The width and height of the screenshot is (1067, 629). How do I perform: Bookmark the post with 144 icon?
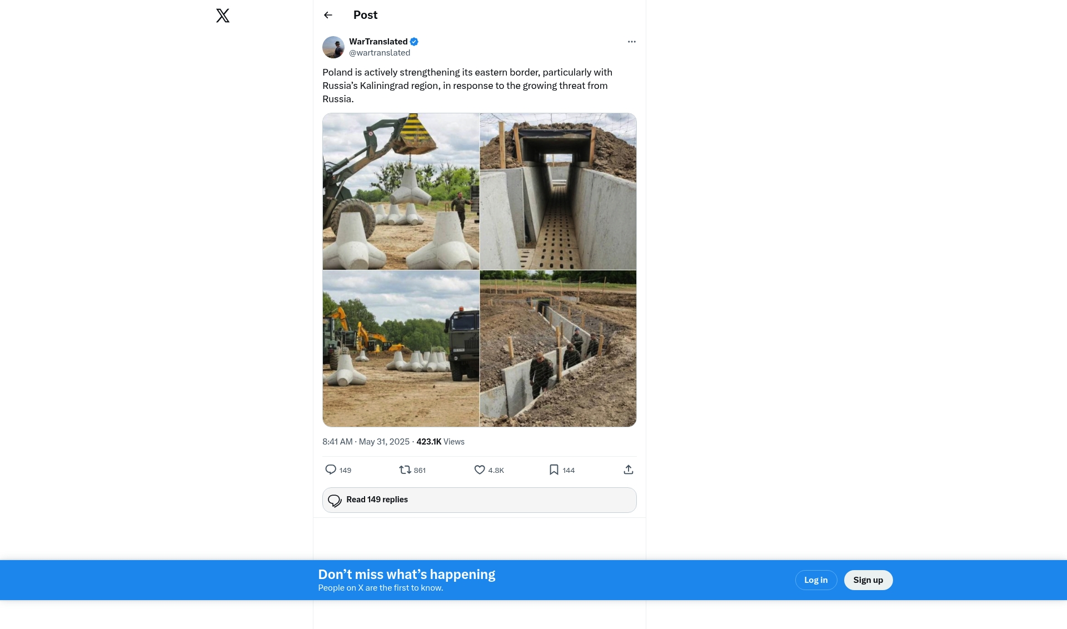pyautogui.click(x=554, y=470)
